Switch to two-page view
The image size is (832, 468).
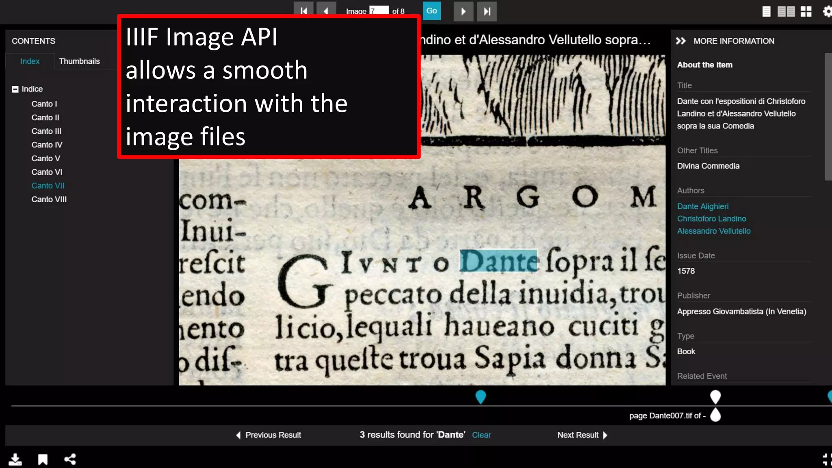[x=786, y=11]
